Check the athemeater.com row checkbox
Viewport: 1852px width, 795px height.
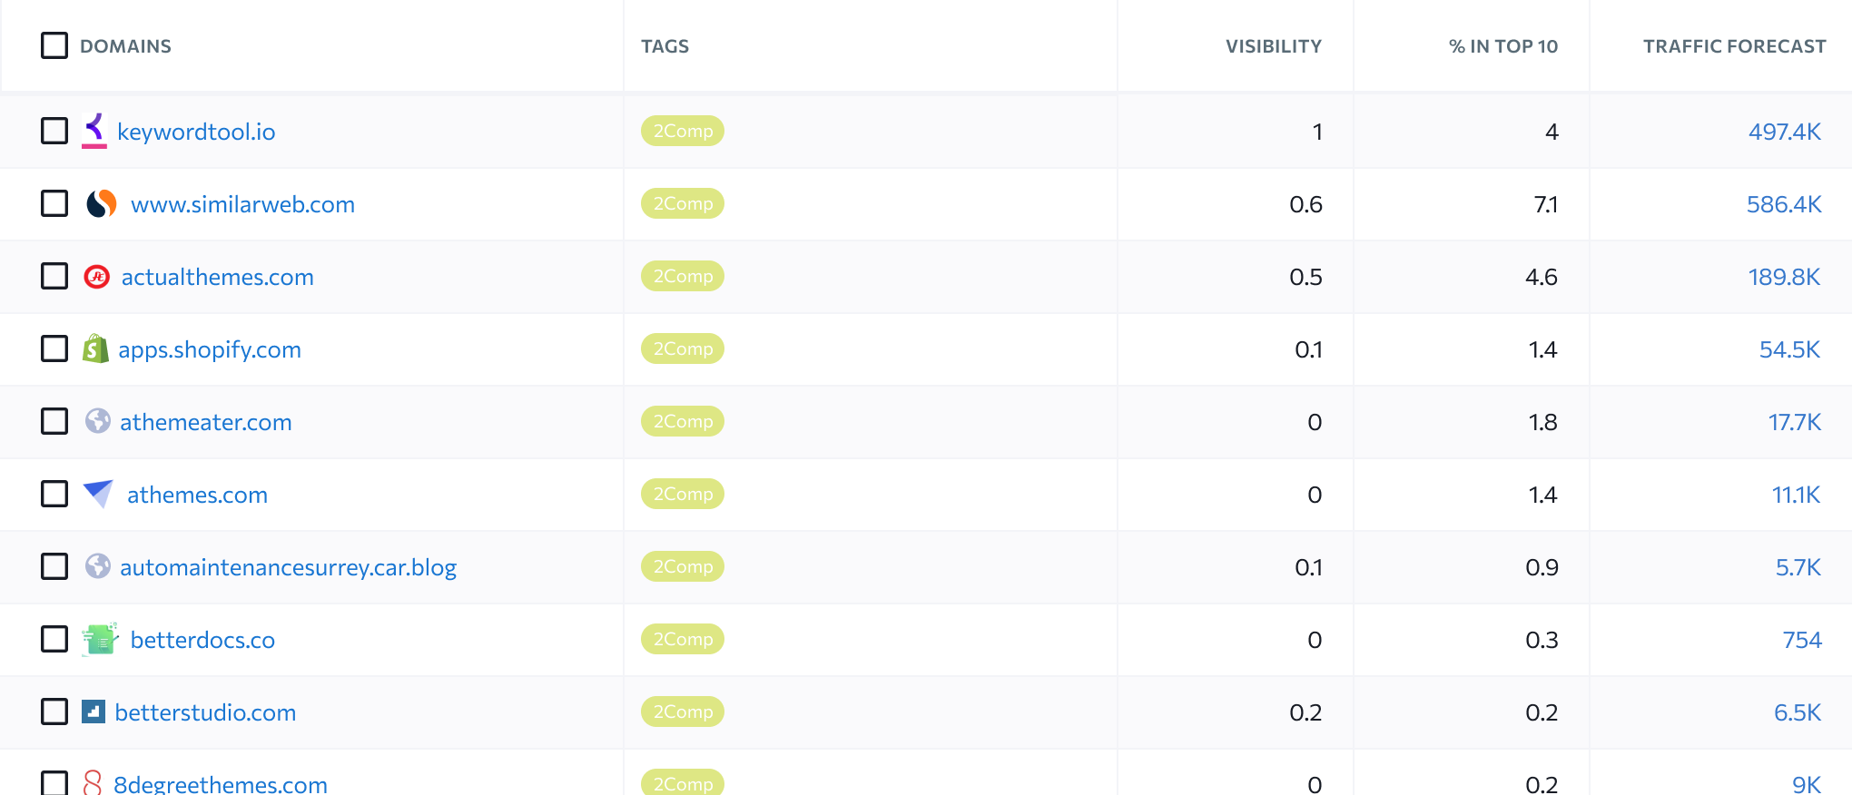tap(54, 421)
